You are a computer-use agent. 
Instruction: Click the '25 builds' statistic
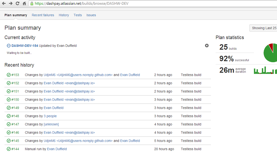(x=228, y=47)
